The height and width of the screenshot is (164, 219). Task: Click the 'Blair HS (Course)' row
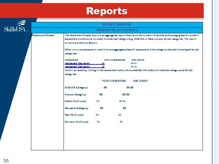[x=93, y=115]
